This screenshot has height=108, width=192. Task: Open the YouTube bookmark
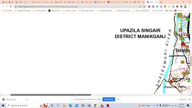click(179, 11)
